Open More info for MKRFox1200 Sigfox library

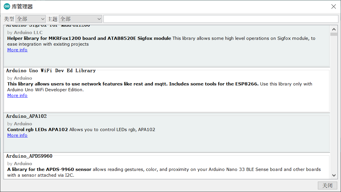point(17,50)
